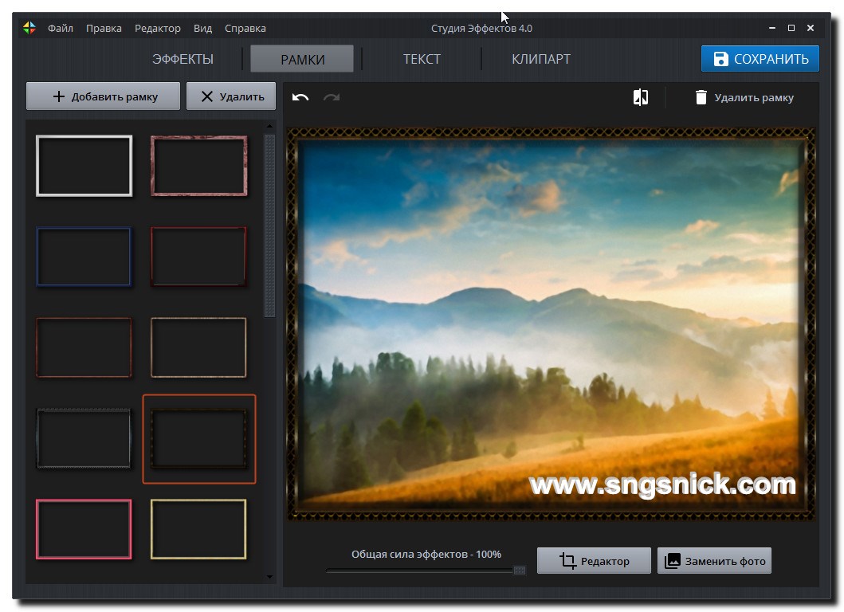Toggle the before/after compare icon
The height and width of the screenshot is (612, 844).
(x=641, y=97)
